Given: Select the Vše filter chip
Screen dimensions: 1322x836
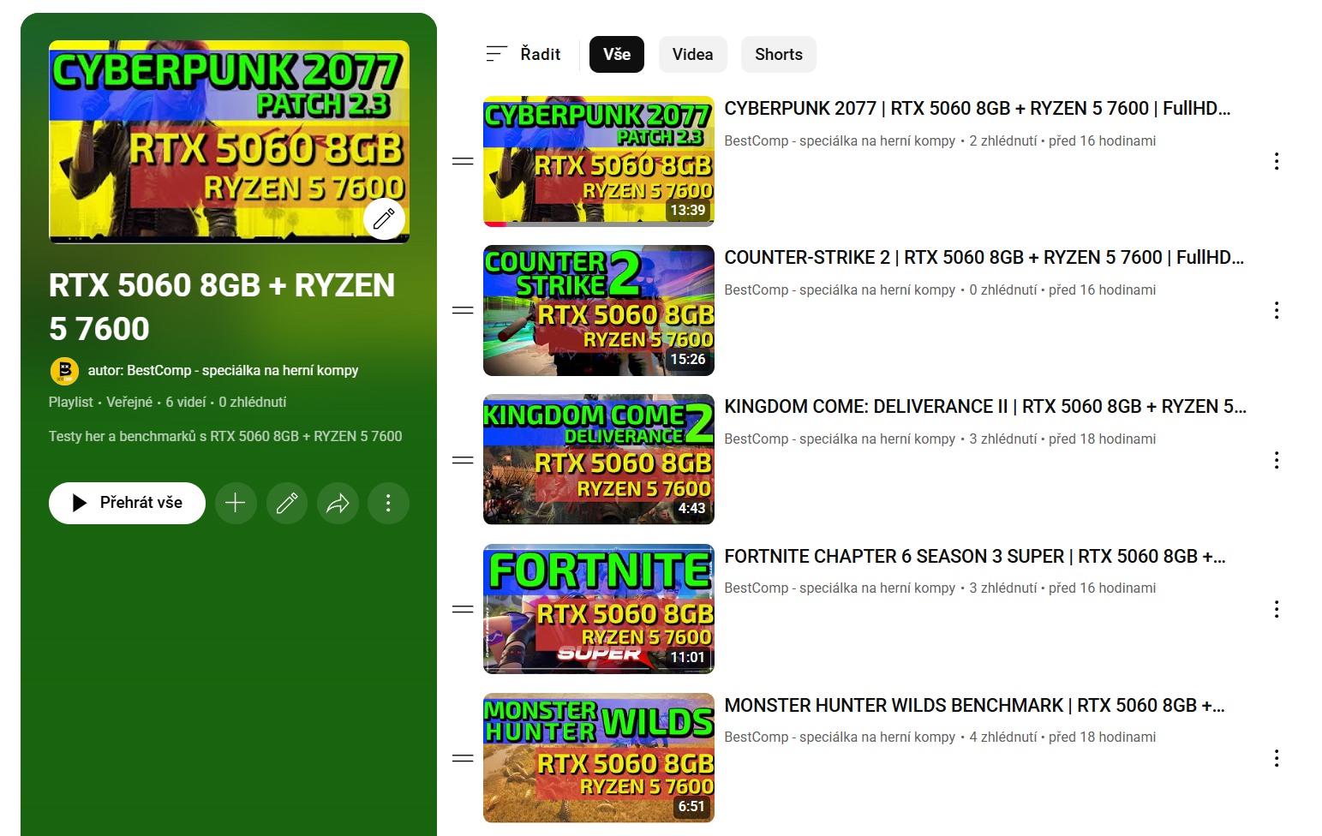Looking at the screenshot, I should [617, 54].
